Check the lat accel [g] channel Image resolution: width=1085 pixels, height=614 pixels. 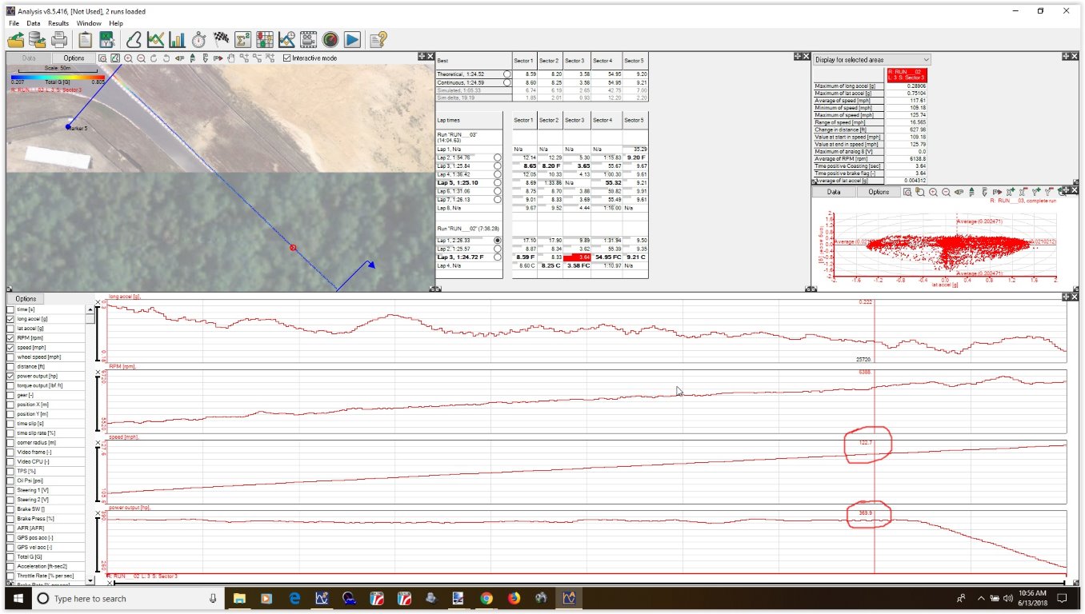[10, 329]
